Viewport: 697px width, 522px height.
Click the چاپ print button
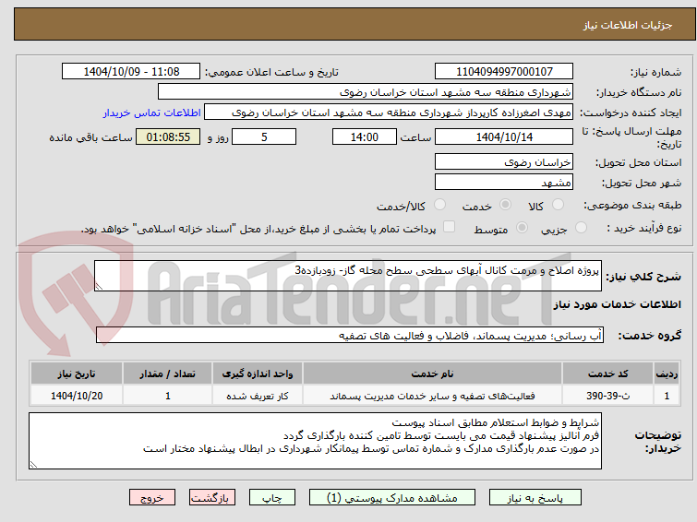pos(272,498)
